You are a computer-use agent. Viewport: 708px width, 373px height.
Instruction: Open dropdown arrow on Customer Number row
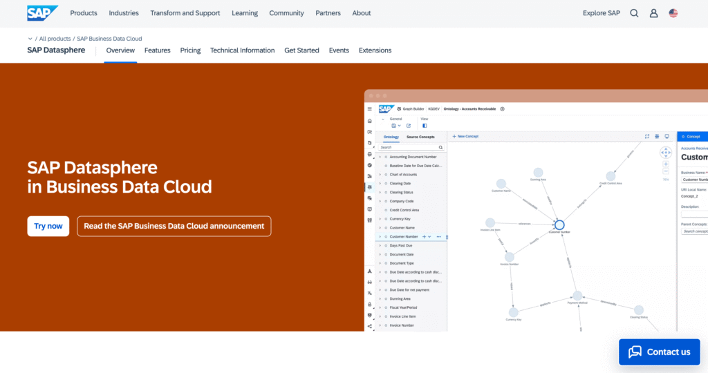tap(429, 237)
